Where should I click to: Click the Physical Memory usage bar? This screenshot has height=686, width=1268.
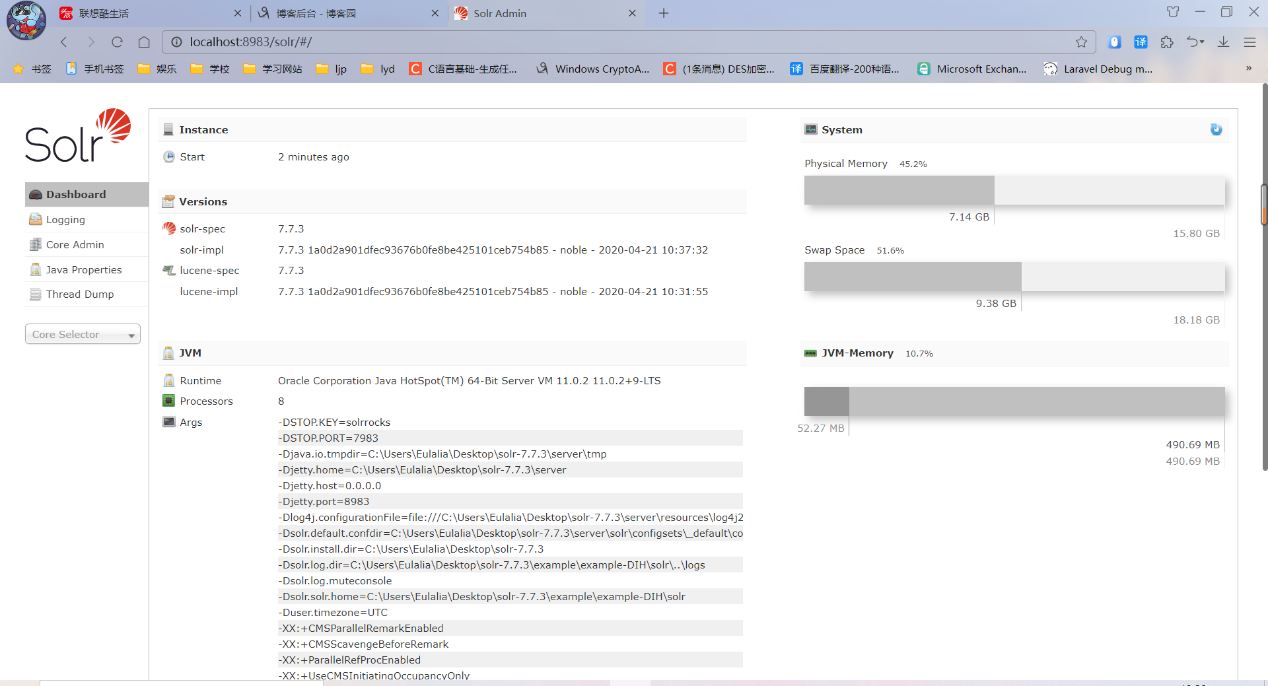point(1014,190)
